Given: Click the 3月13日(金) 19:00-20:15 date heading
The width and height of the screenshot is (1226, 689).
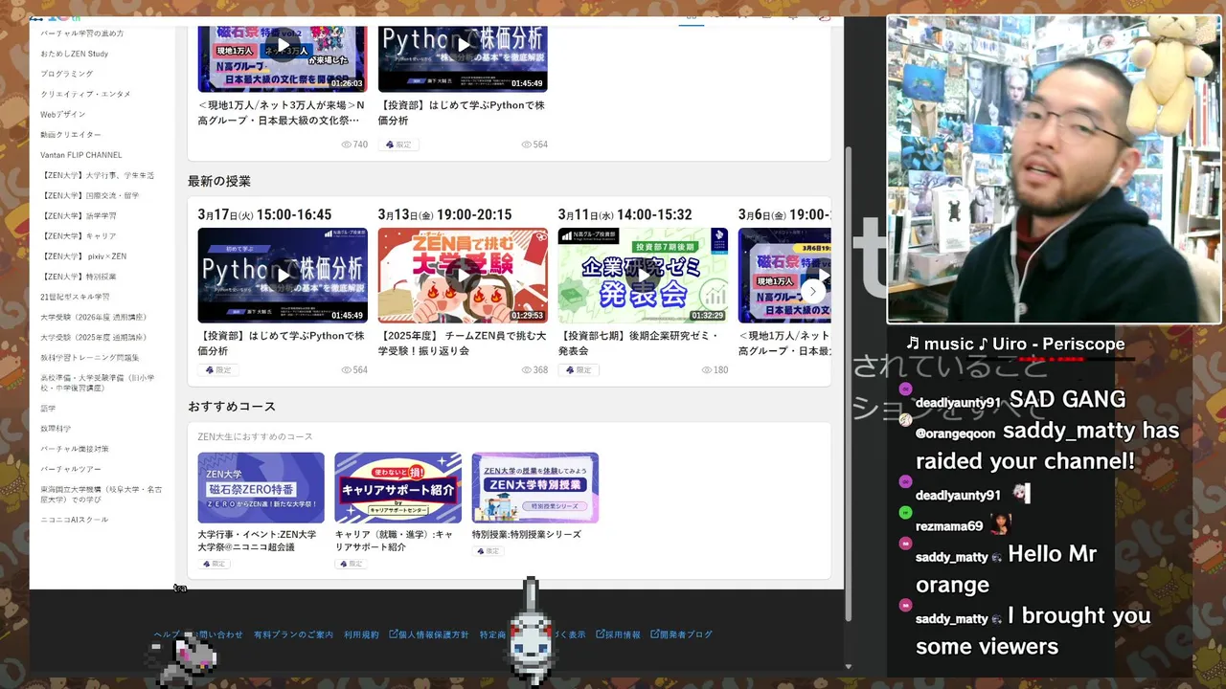Looking at the screenshot, I should [444, 215].
